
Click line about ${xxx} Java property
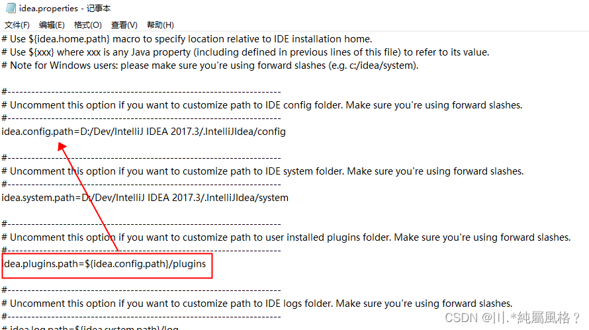(246, 52)
